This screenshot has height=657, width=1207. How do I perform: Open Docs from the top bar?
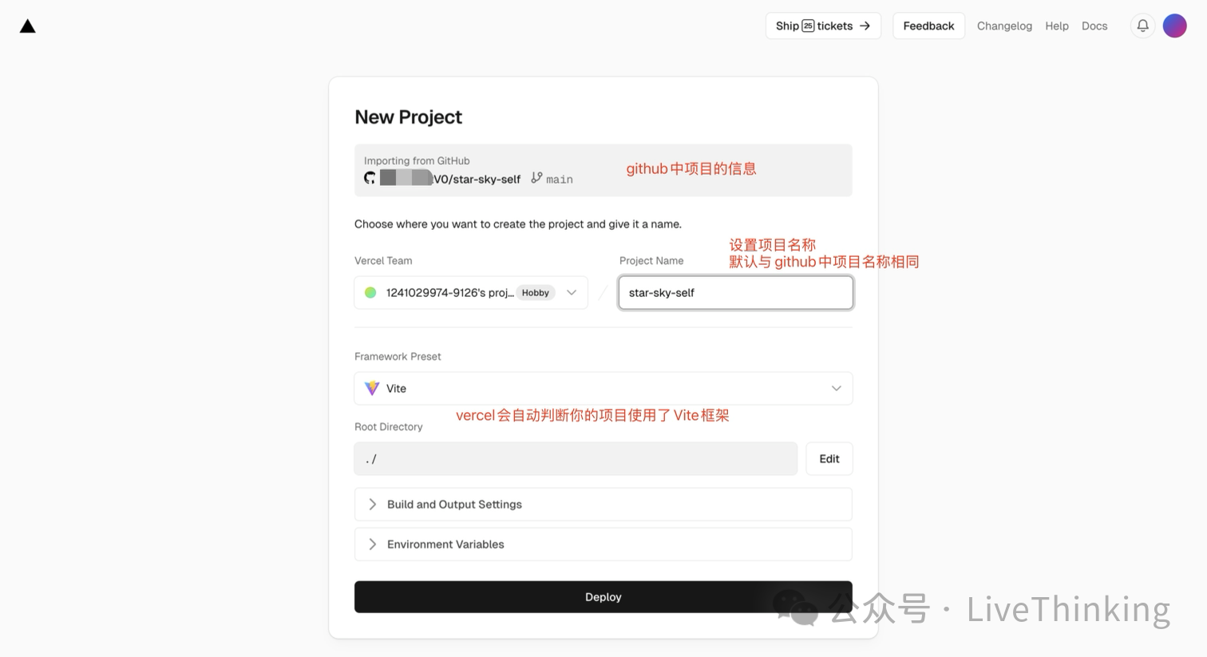(1094, 26)
